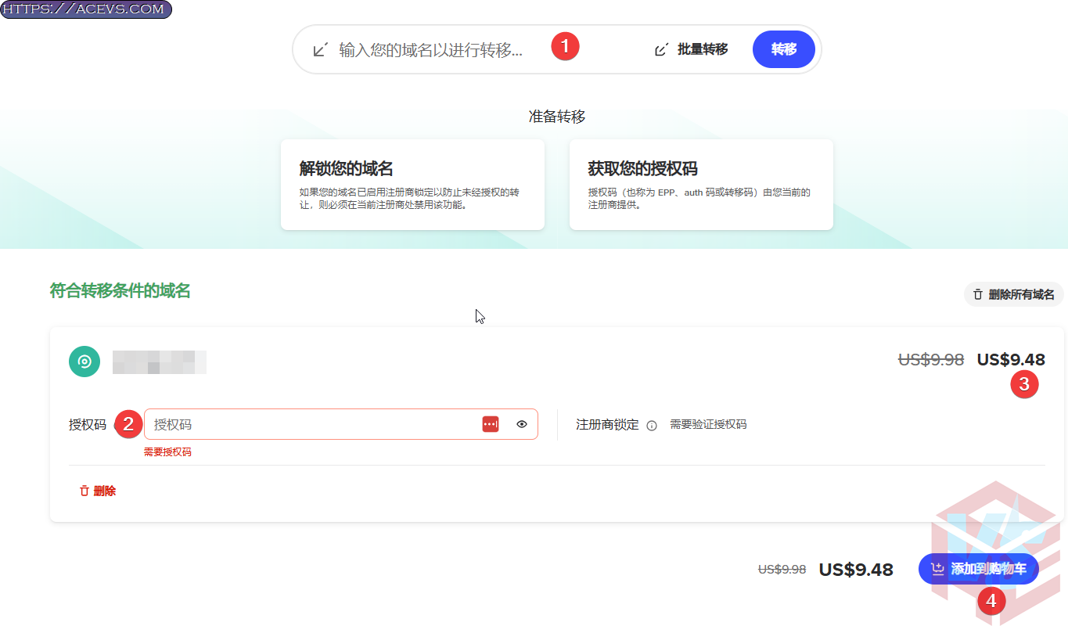Click the domain row's US$9.48 discounted price

1011,360
